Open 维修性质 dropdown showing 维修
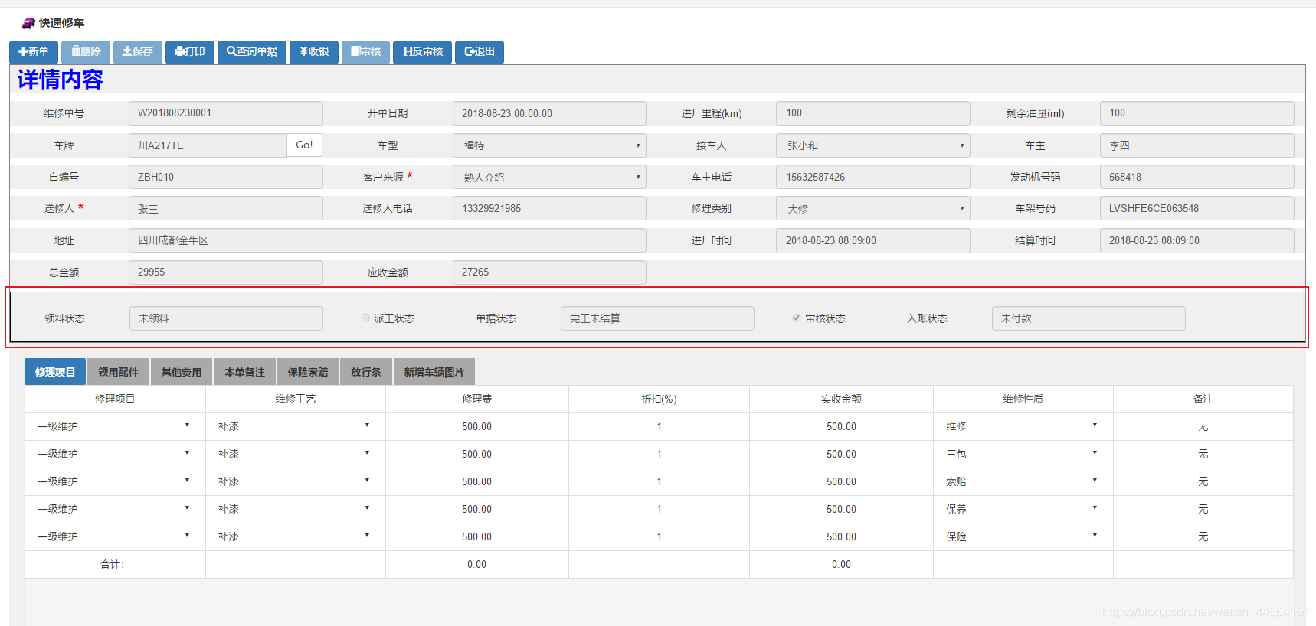Viewport: 1316px width, 626px height. click(x=1023, y=426)
